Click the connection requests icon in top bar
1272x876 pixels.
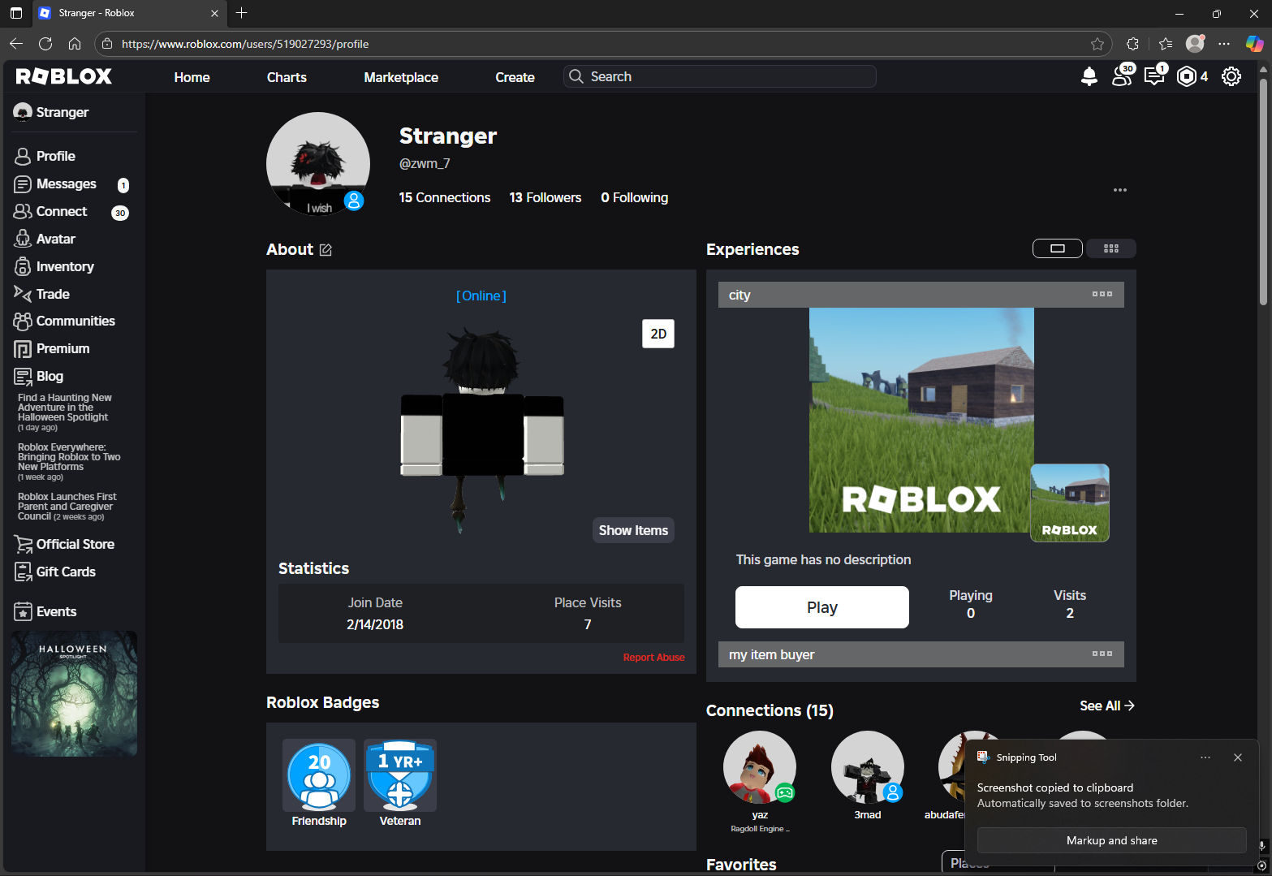tap(1122, 76)
